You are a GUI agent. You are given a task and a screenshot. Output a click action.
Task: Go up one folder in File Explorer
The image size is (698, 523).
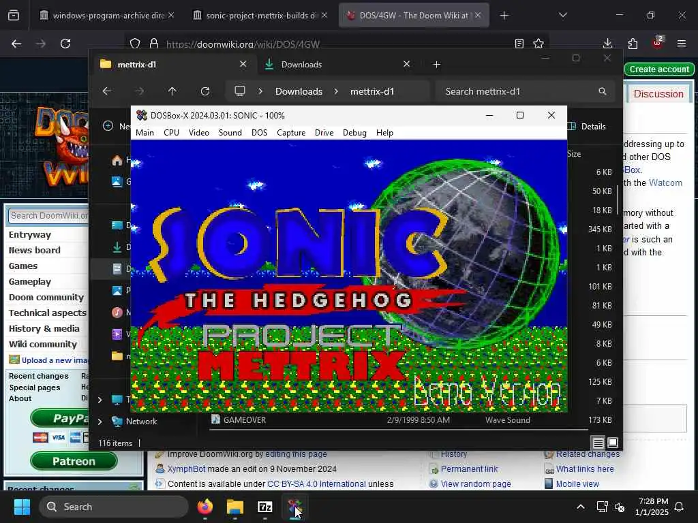(x=172, y=91)
